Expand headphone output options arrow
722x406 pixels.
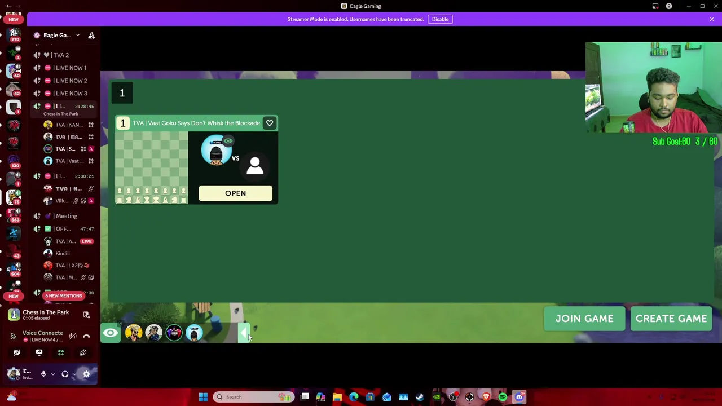click(74, 374)
